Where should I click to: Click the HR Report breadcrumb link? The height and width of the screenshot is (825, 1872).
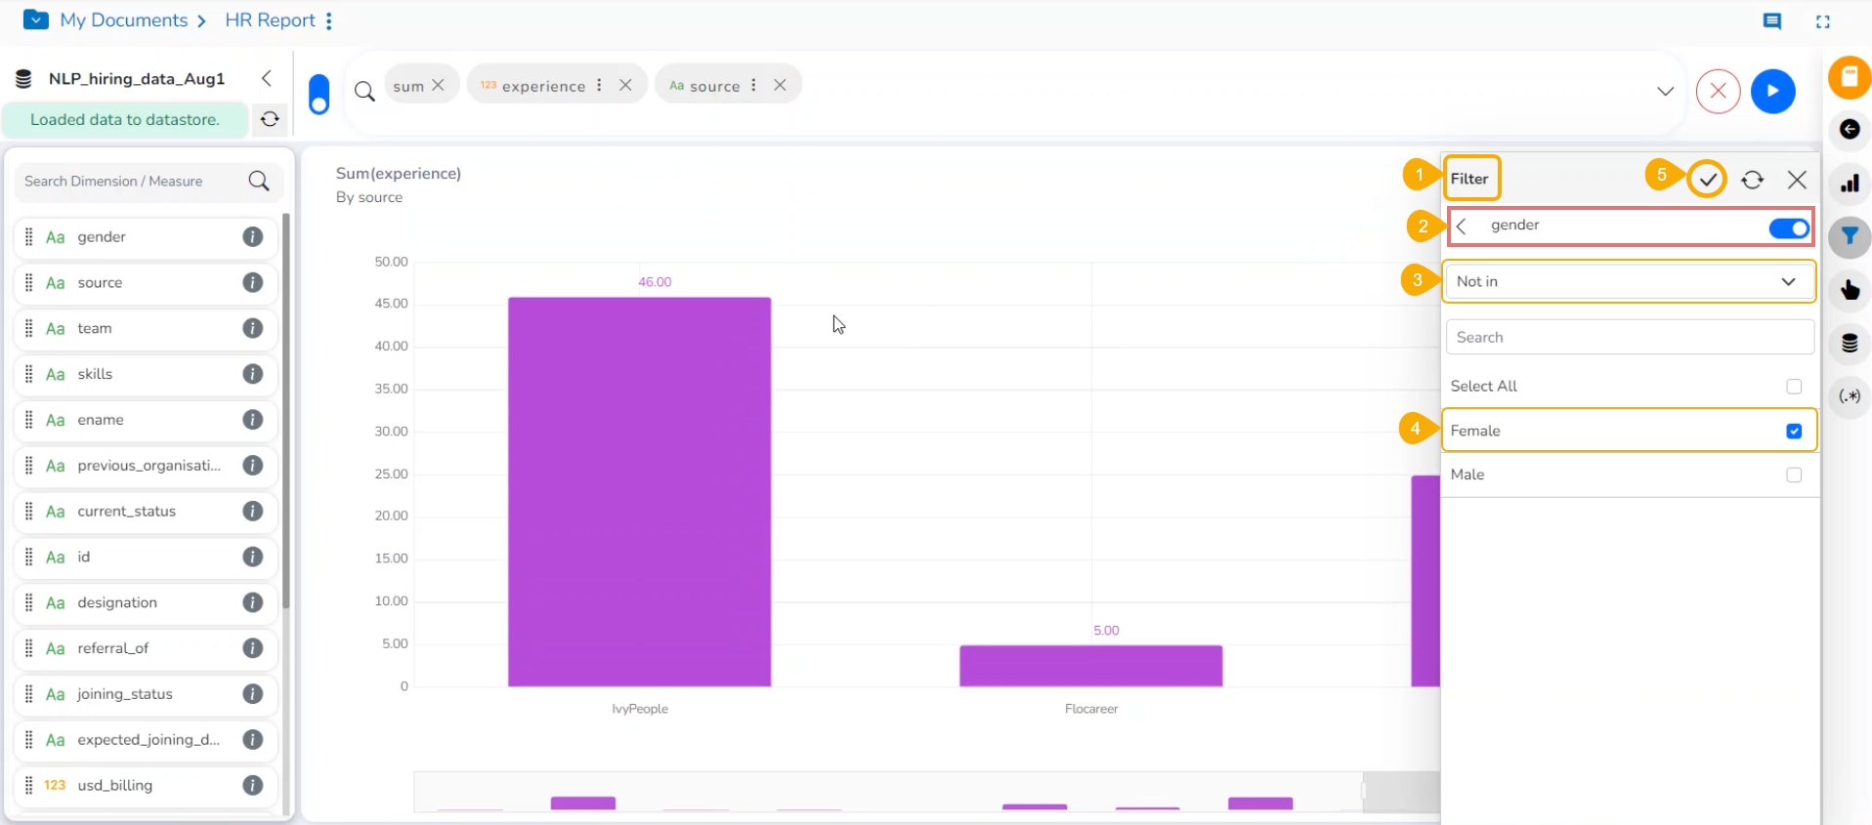270,21
